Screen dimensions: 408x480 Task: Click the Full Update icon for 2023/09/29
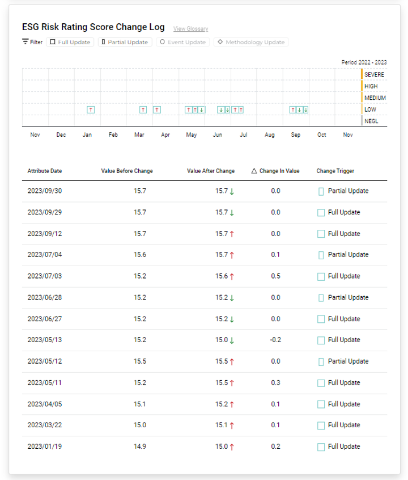pyautogui.click(x=321, y=213)
